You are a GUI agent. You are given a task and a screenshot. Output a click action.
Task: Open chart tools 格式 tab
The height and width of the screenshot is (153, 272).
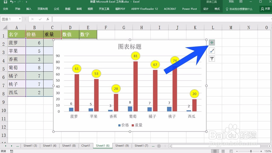tap(217, 9)
